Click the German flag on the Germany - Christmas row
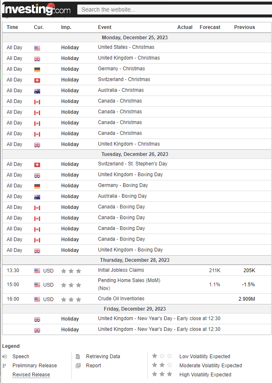The width and height of the screenshot is (272, 383). [x=37, y=69]
